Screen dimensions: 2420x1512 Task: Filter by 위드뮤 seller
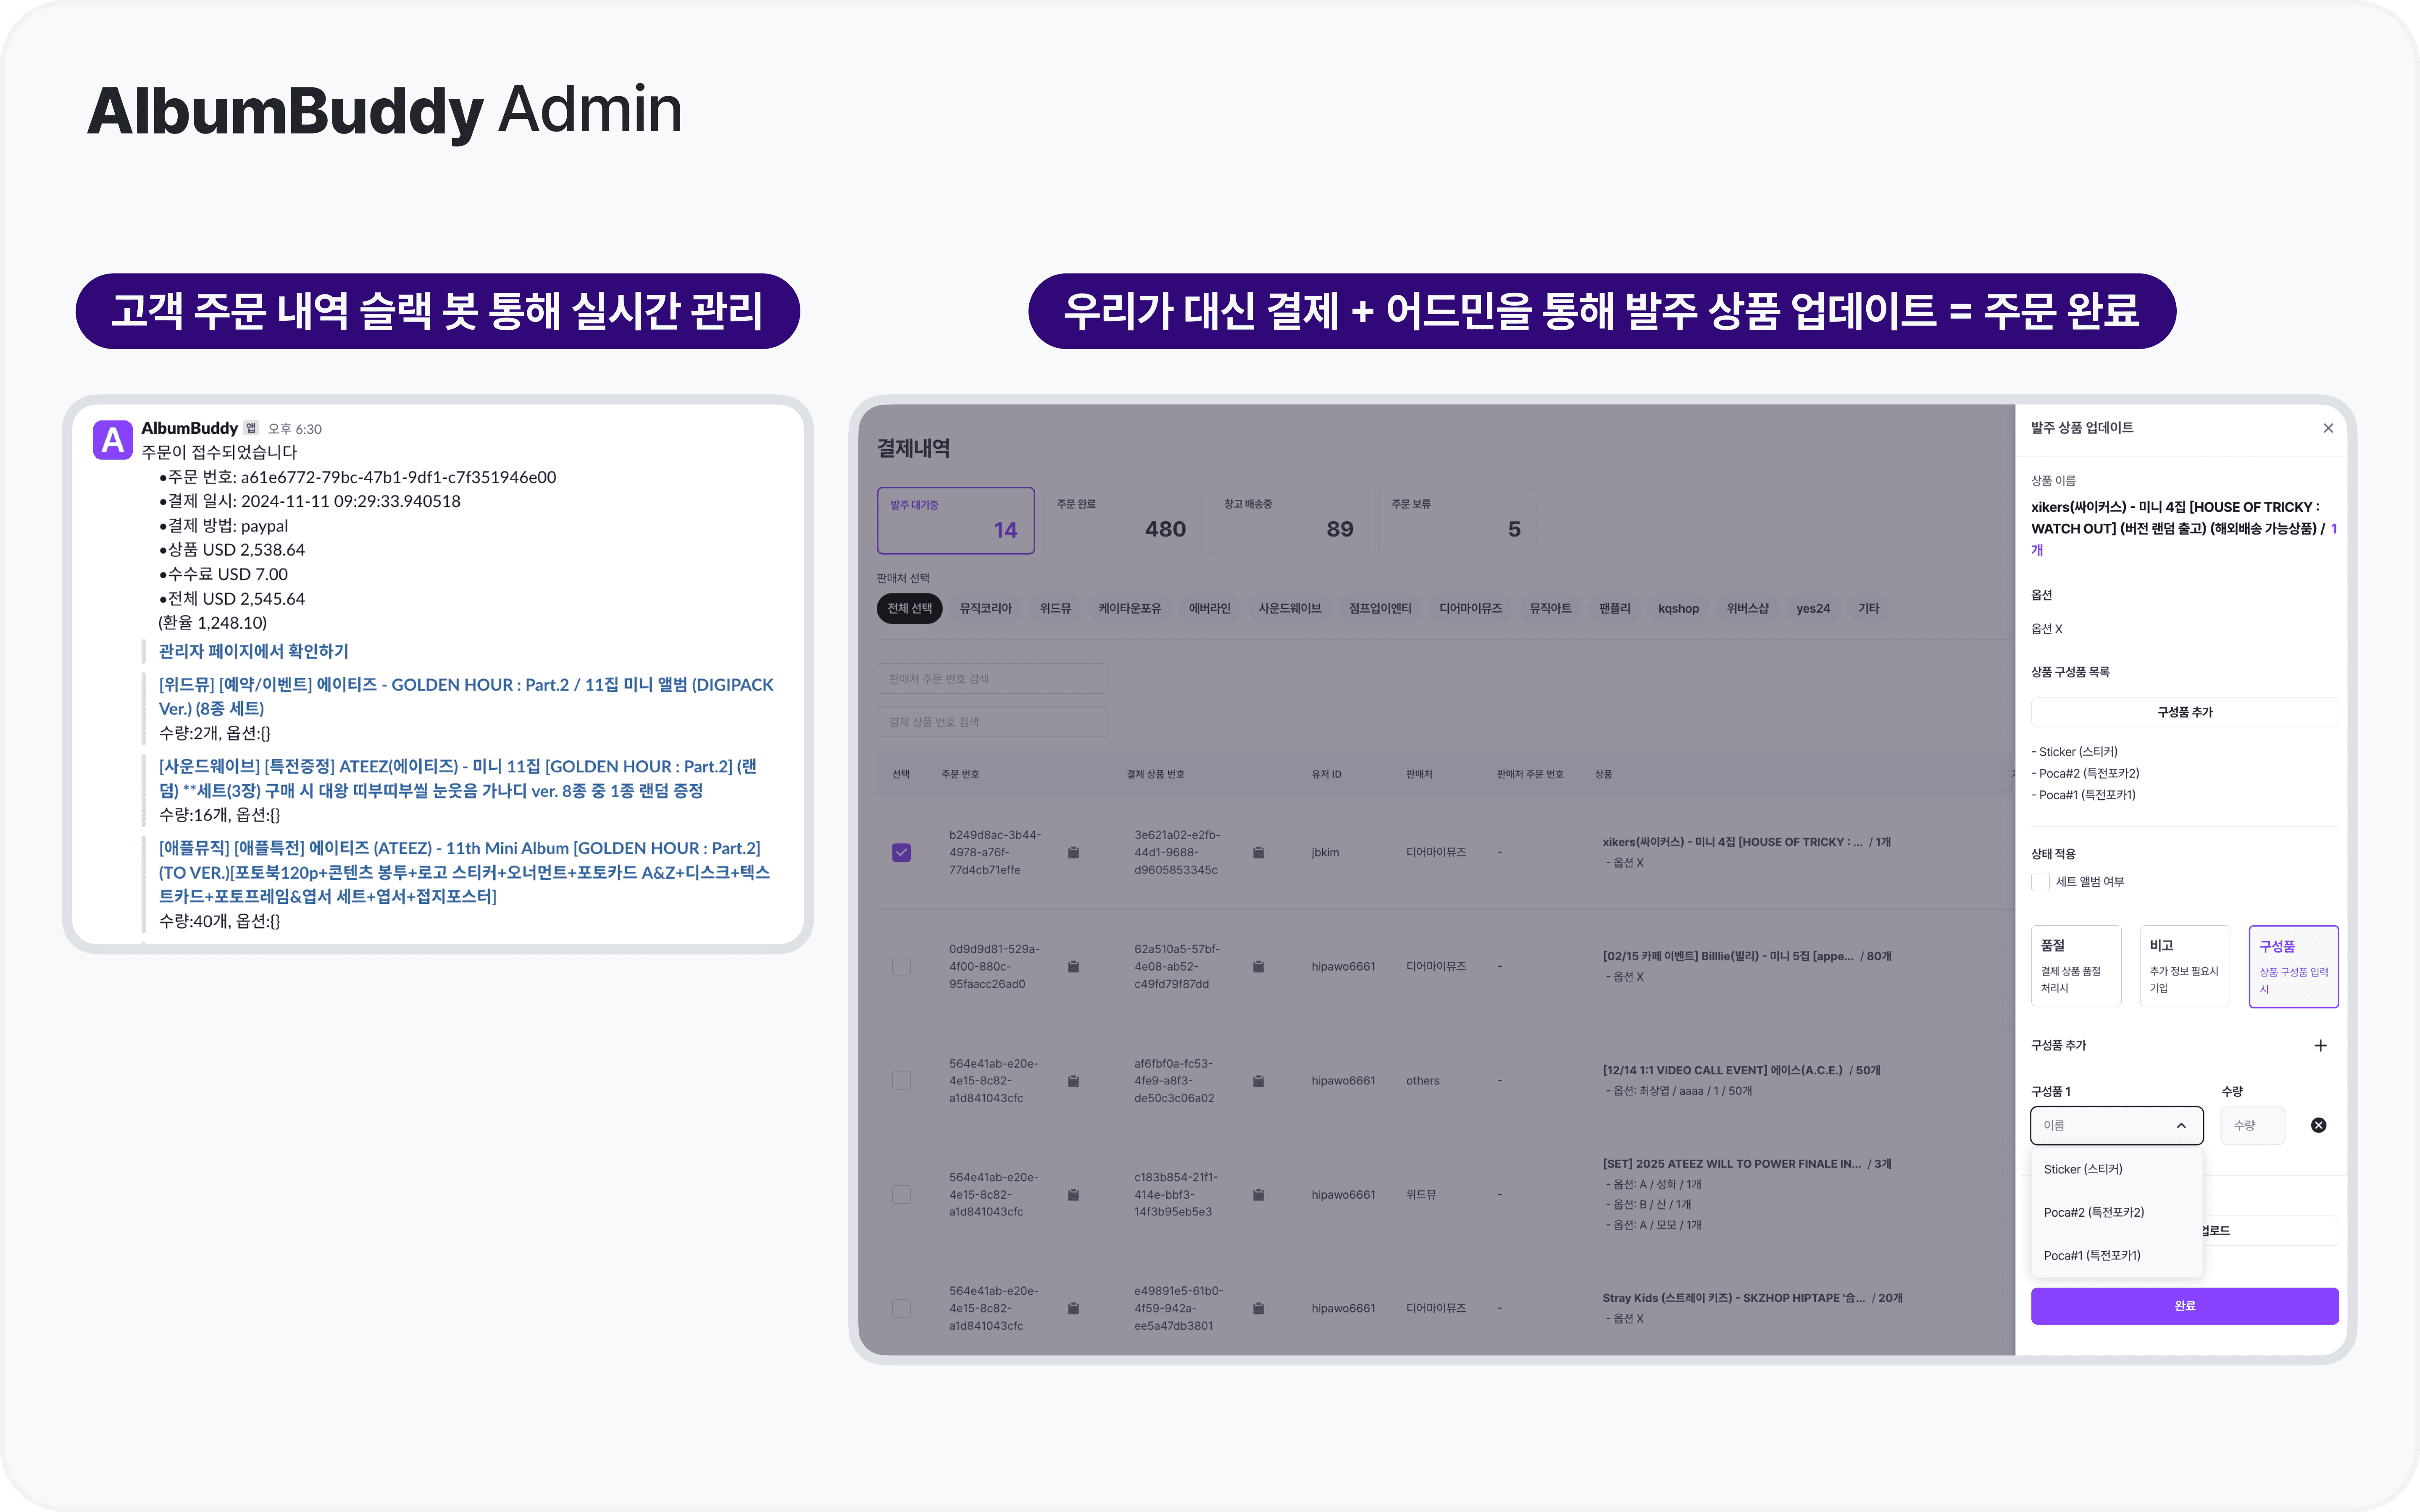1055,608
